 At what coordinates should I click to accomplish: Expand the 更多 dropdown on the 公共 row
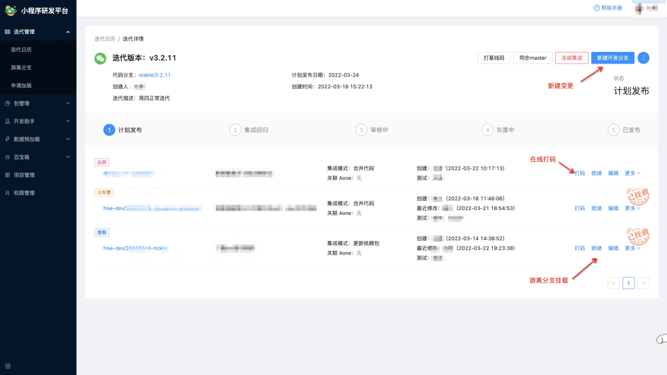coord(631,173)
